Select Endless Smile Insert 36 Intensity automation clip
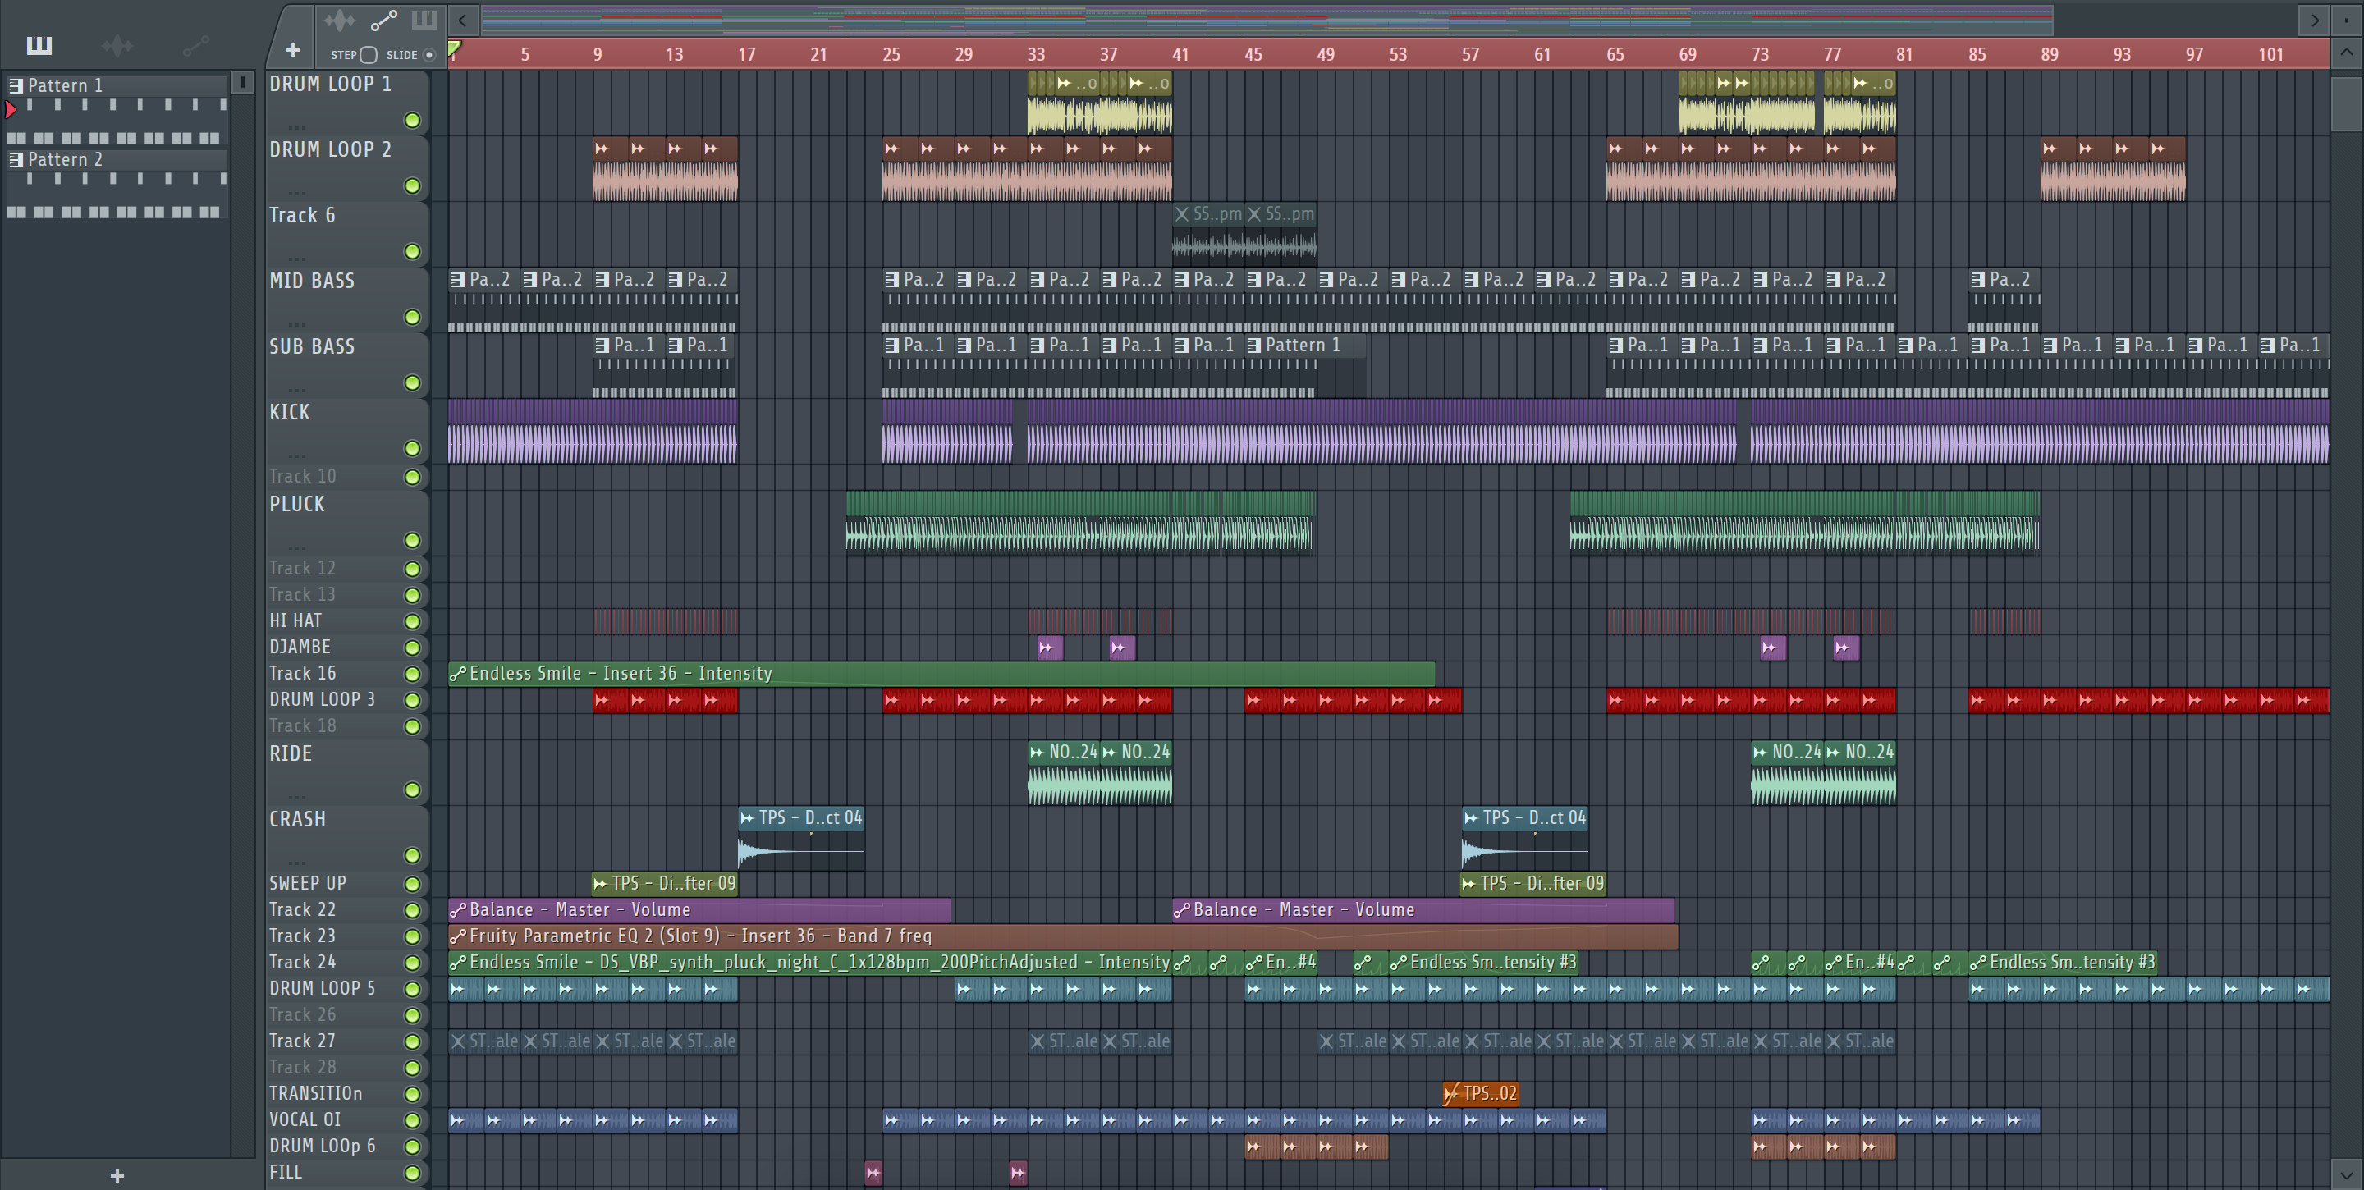 941,674
